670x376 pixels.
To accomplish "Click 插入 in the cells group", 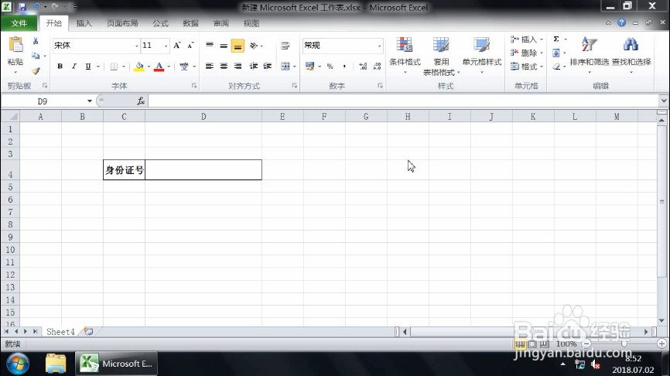I will point(526,39).
